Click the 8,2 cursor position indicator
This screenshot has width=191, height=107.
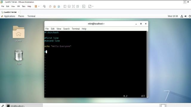(125, 96)
